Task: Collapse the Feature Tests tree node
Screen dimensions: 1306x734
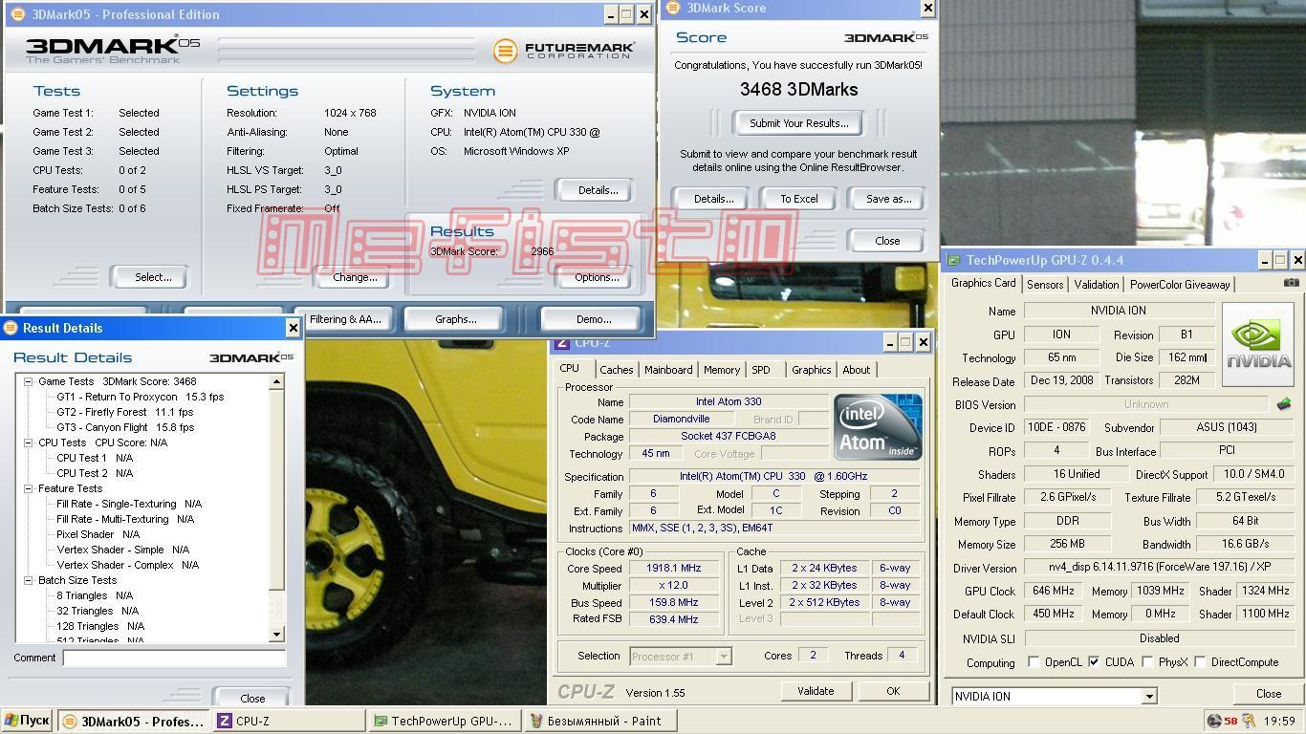Action: click(x=29, y=488)
